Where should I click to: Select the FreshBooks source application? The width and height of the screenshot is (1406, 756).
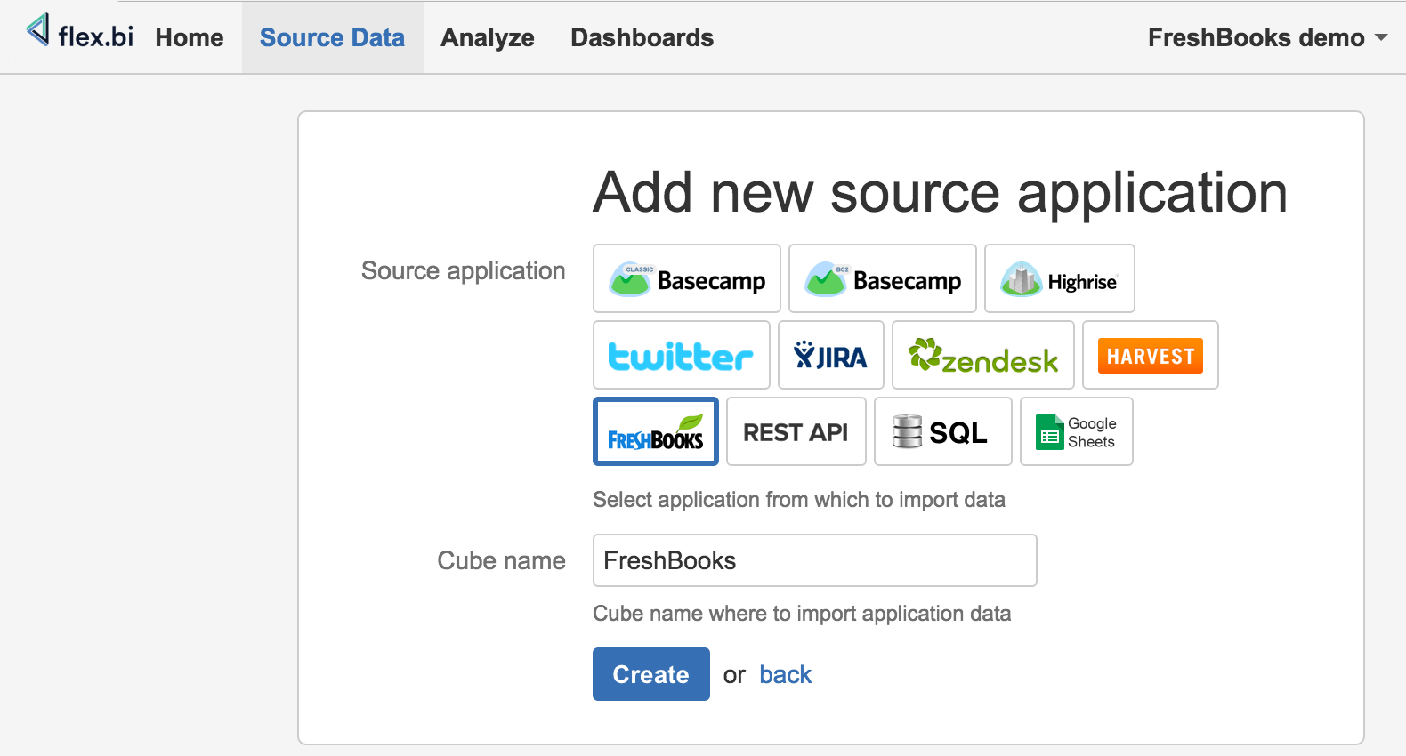click(655, 432)
